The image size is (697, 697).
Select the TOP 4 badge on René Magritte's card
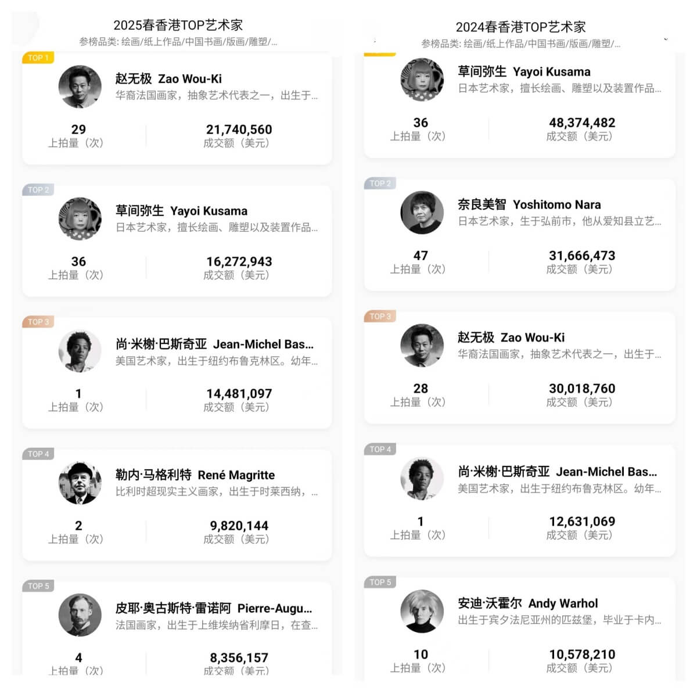point(39,454)
